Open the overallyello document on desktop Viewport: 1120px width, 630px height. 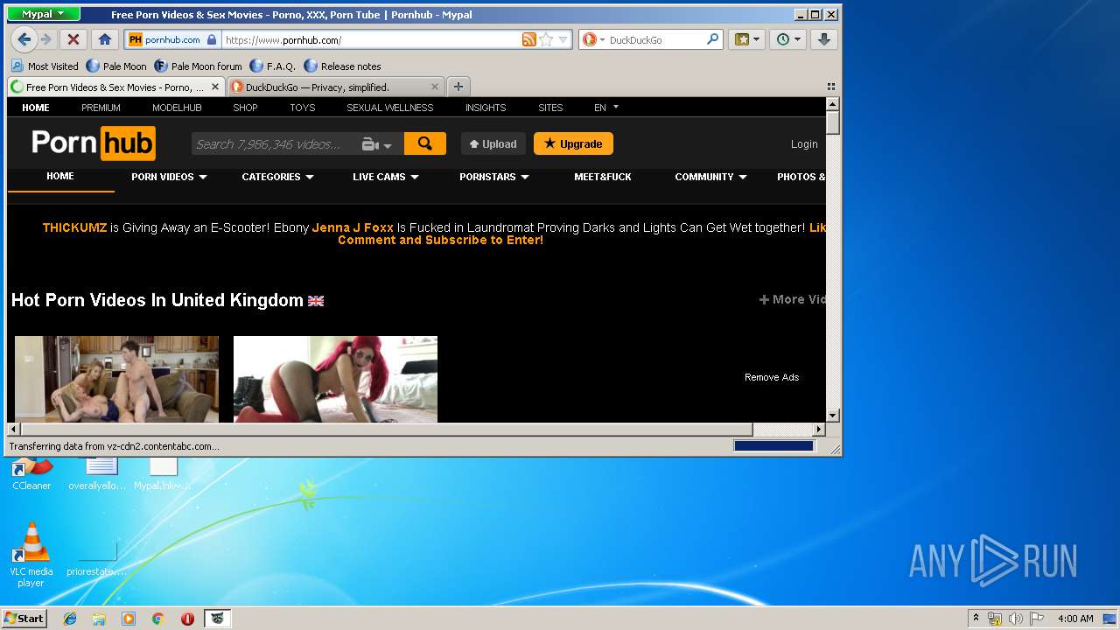pos(96,473)
